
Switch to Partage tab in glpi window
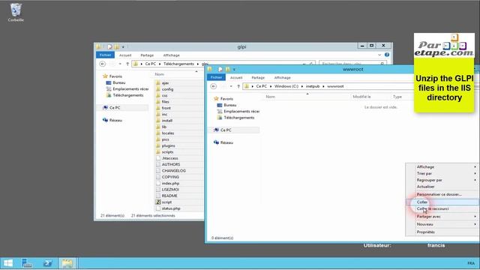[x=147, y=55]
